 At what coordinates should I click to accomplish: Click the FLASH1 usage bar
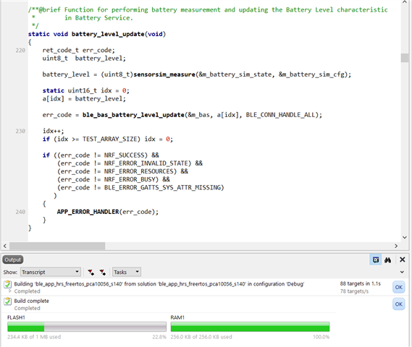coord(87,327)
